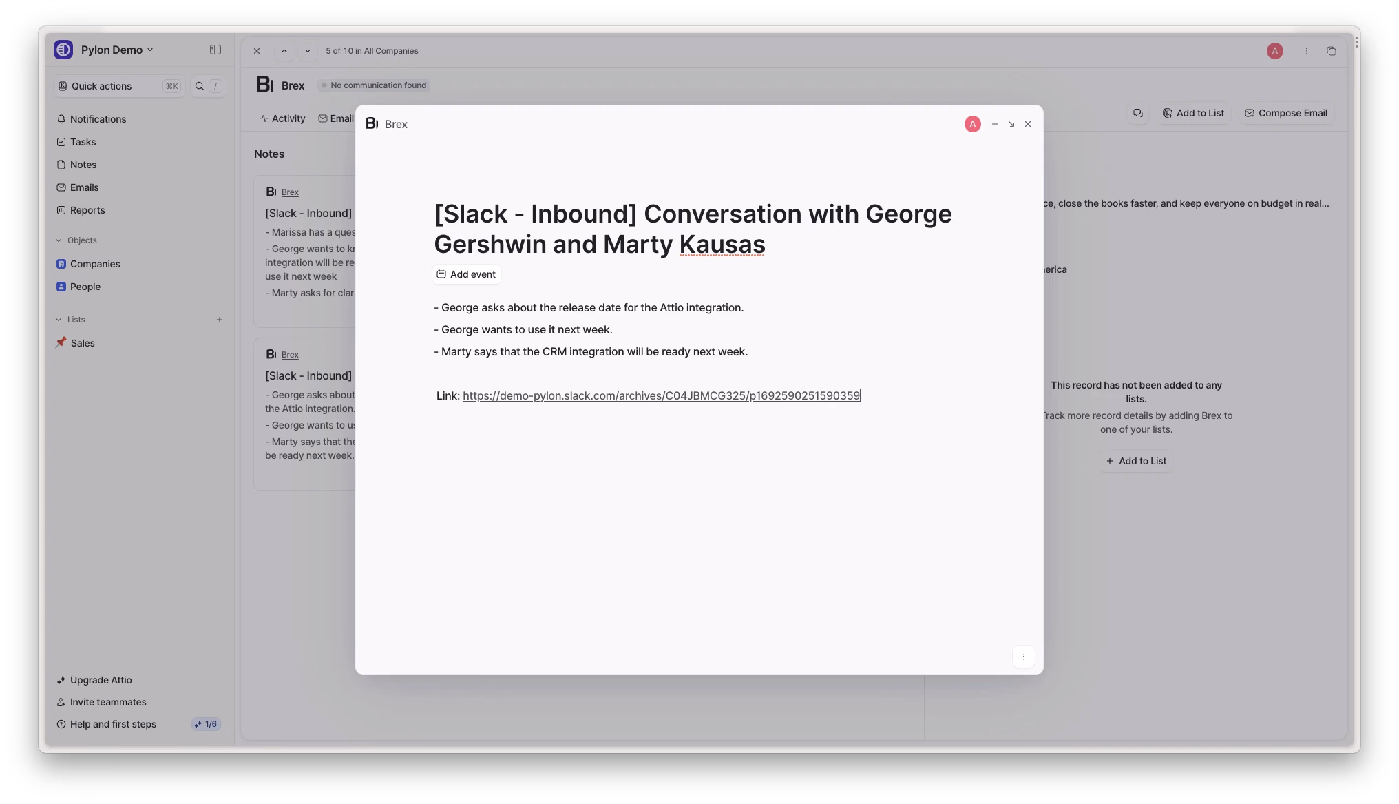Open Reports in the sidebar
Screen dimensions: 1399x804
coord(87,210)
